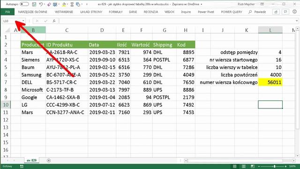The width and height of the screenshot is (300, 169).
Task: Click the Undo arrow icon
Action: [x=41, y=4]
